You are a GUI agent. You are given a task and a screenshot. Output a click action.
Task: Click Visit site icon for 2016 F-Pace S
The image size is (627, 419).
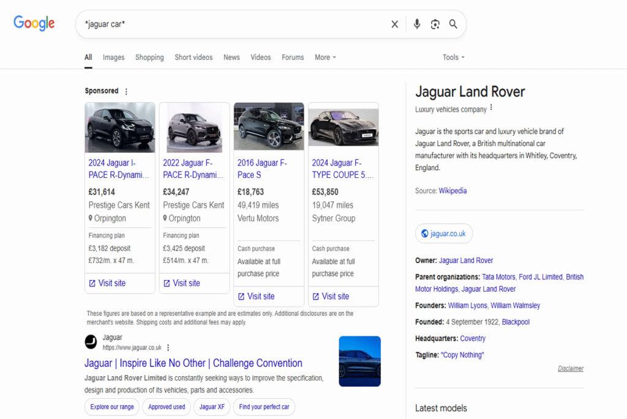coord(241,297)
